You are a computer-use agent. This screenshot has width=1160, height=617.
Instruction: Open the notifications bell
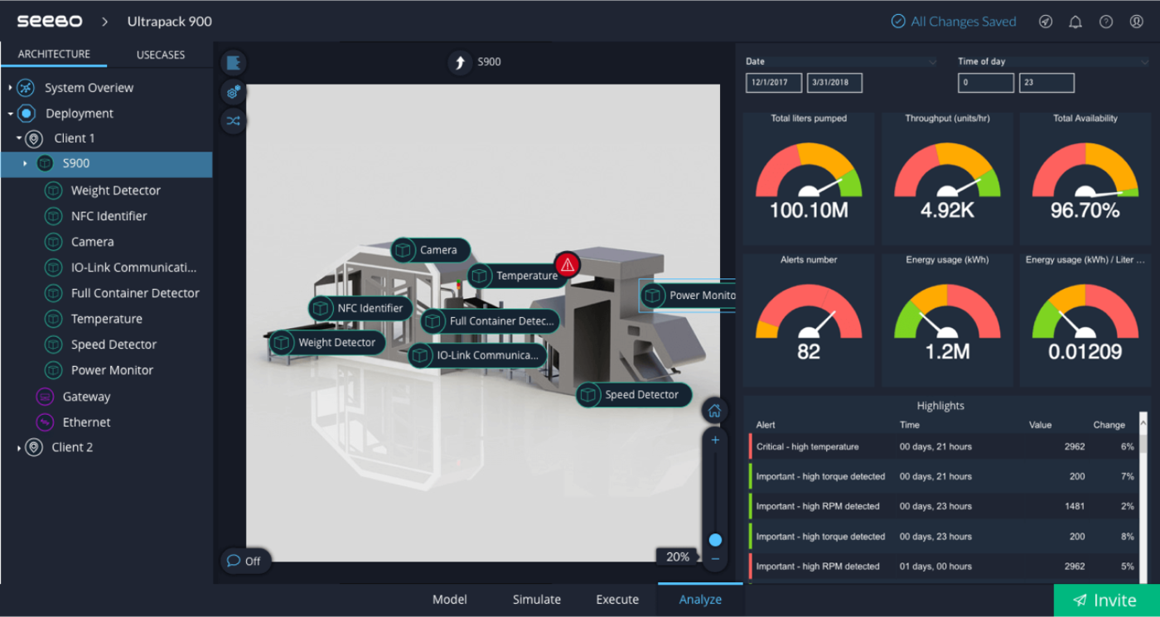[1075, 22]
